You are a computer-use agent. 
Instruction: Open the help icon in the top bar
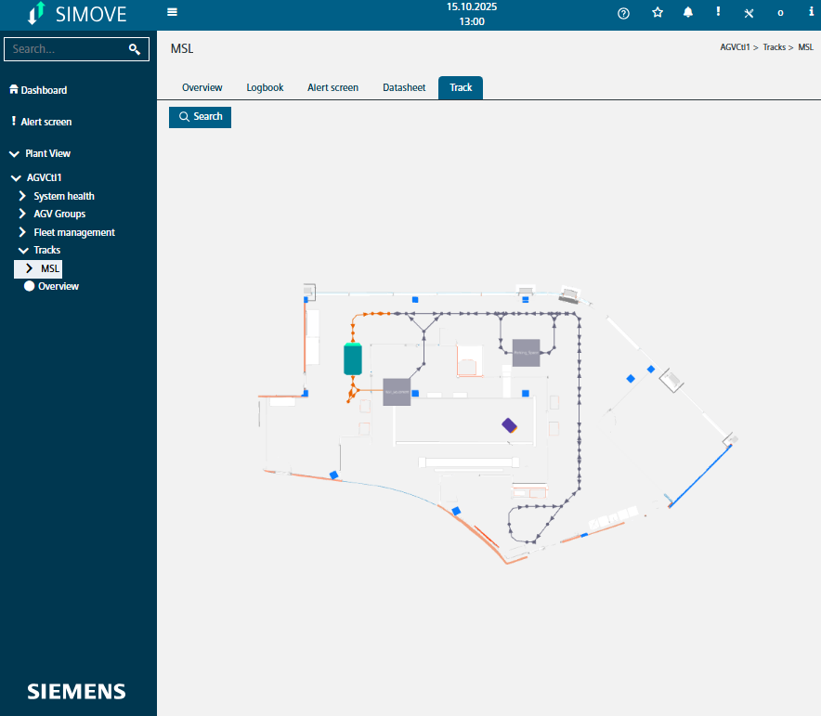tap(623, 13)
